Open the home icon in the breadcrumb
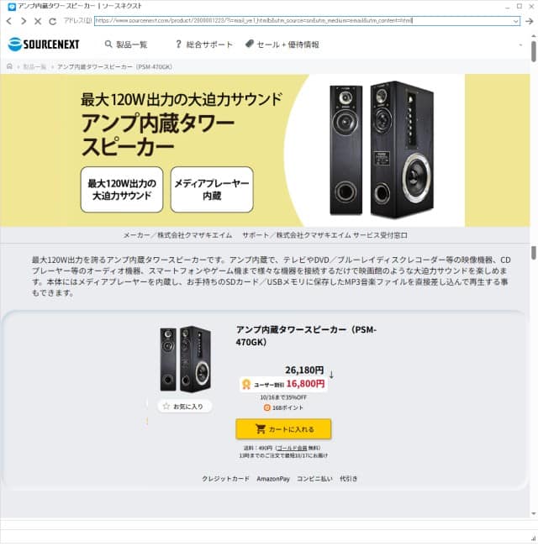Screen dimensions: 538x557 (x=9, y=66)
